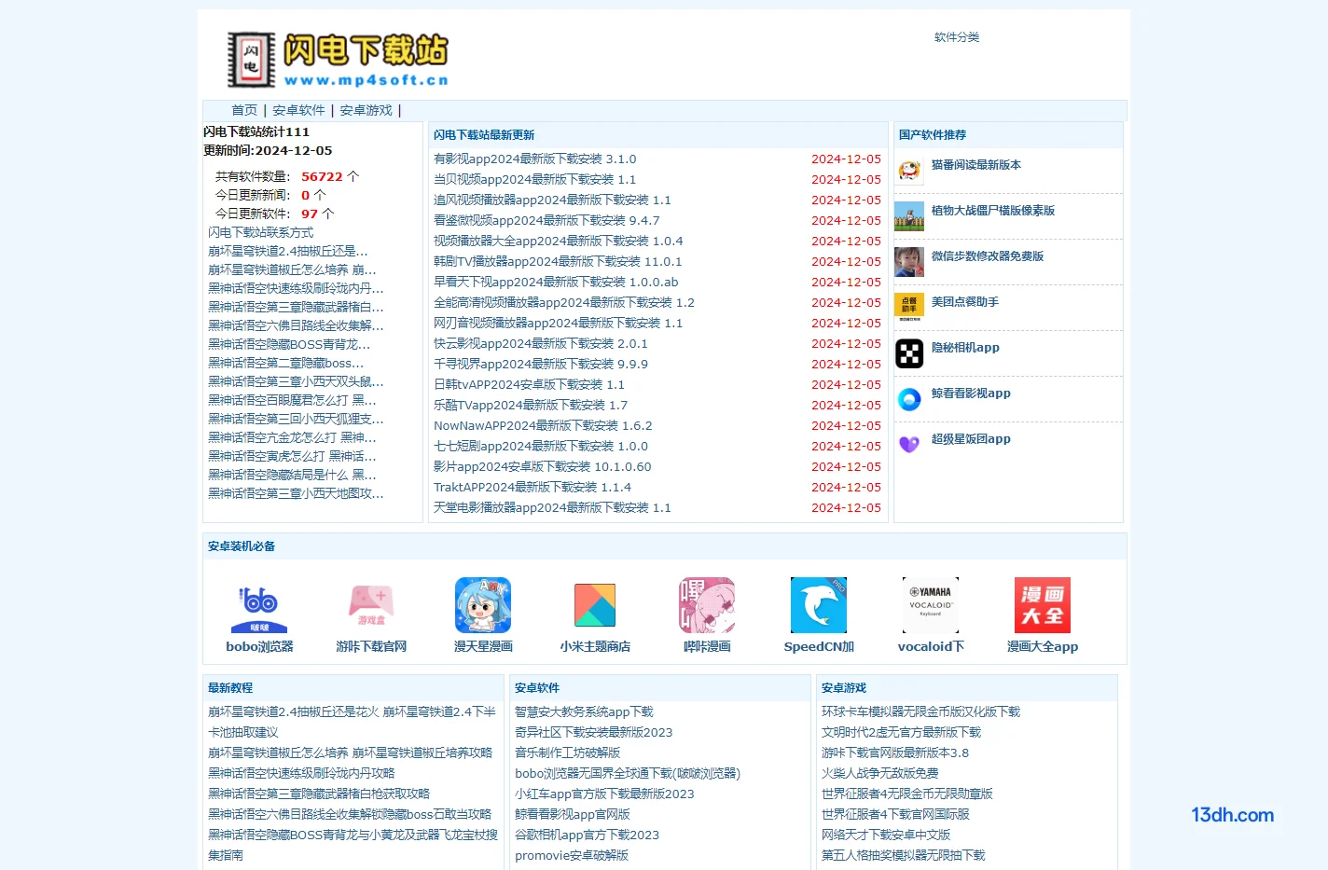This screenshot has width=1328, height=870.
Task: Click 国产软件推荐 section header
Action: point(933,135)
